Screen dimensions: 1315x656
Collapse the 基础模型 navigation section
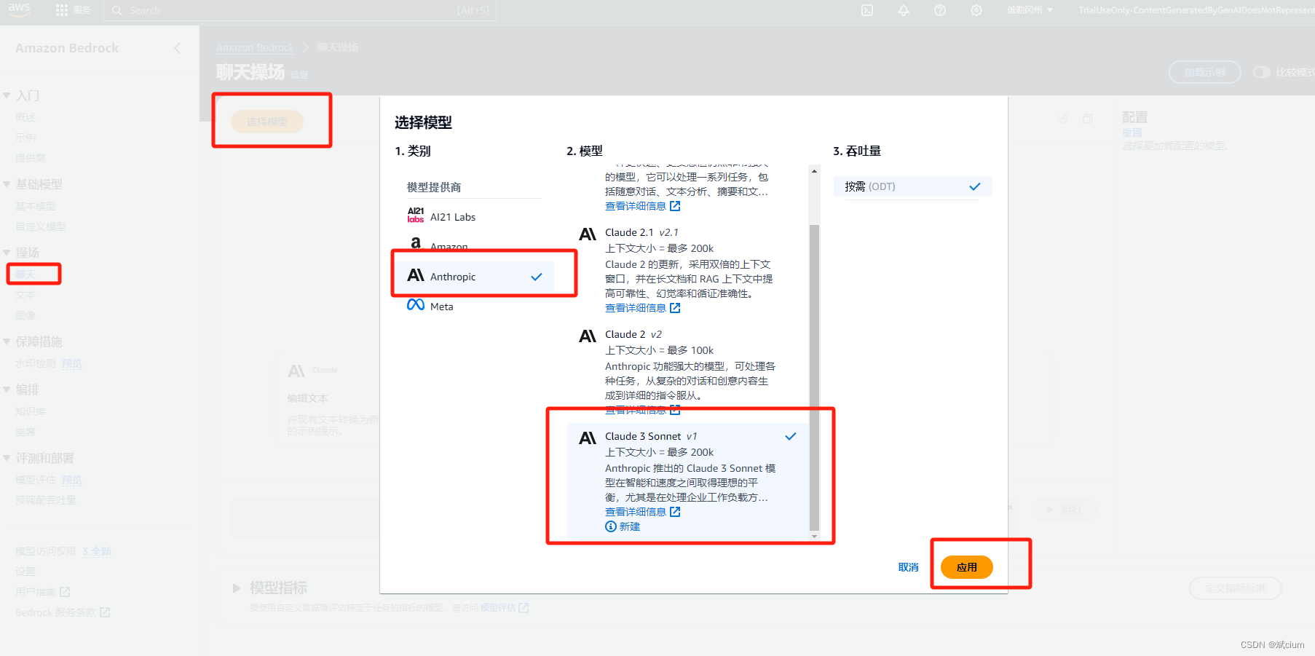tap(7, 184)
